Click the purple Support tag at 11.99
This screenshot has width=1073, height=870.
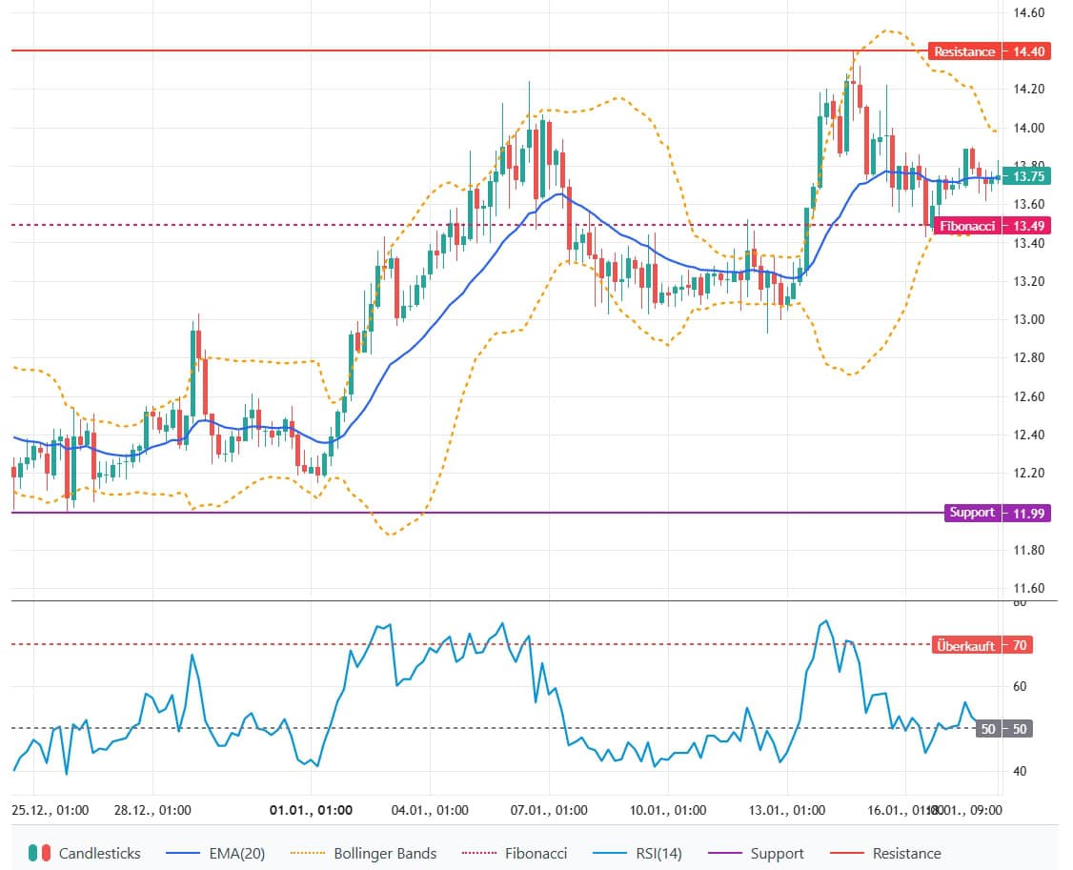pyautogui.click(x=971, y=513)
